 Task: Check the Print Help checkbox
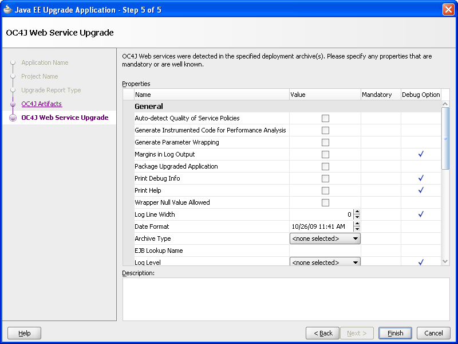[325, 190]
